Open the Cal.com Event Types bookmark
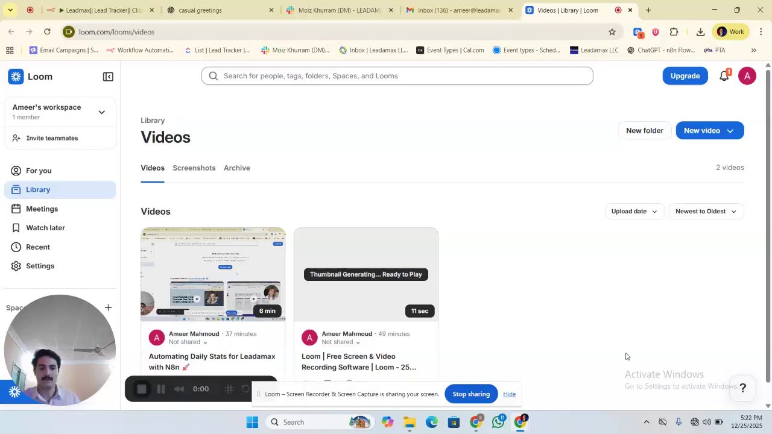 pyautogui.click(x=450, y=51)
